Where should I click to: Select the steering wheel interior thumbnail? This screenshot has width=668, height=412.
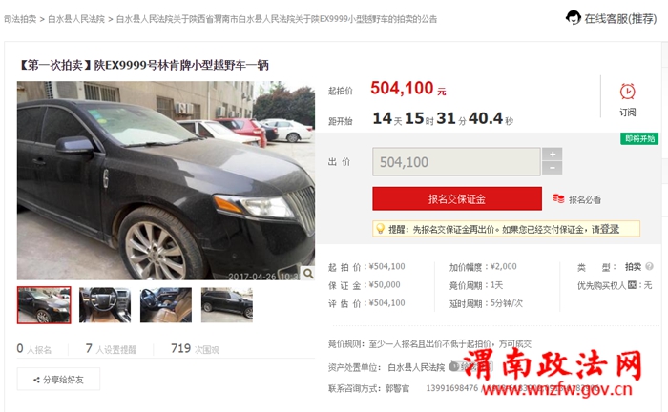[x=105, y=305]
